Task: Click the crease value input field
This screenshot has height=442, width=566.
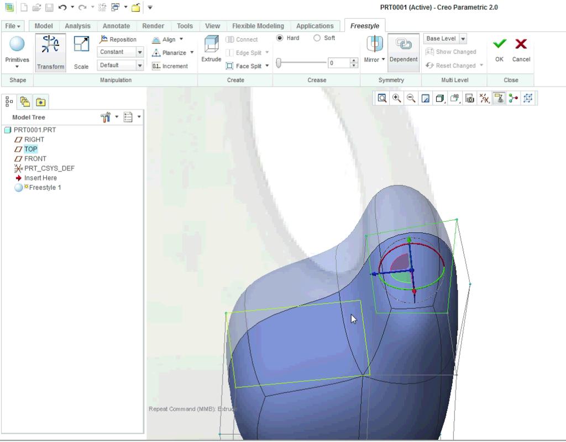Action: coord(339,63)
